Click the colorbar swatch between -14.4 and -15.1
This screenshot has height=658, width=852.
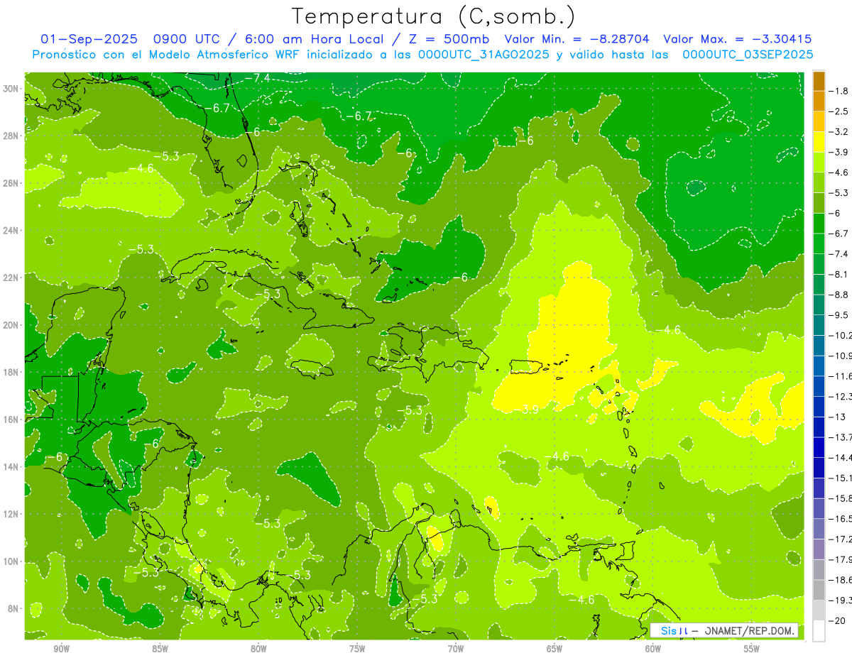pyautogui.click(x=819, y=468)
